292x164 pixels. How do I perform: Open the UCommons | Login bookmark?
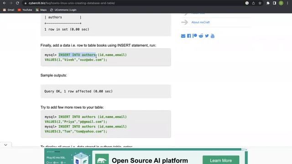(x=63, y=10)
